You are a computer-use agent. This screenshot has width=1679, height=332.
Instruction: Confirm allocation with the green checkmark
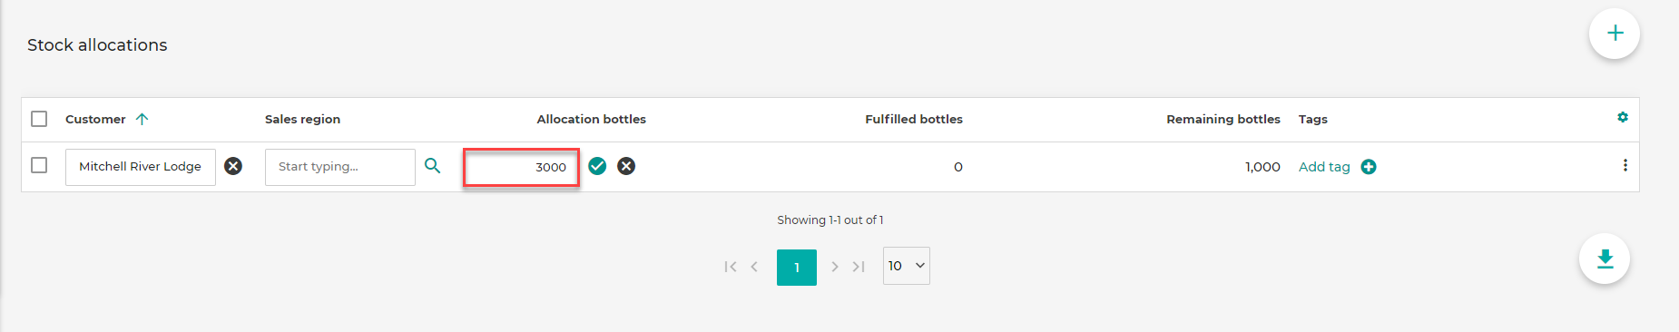[x=597, y=166]
